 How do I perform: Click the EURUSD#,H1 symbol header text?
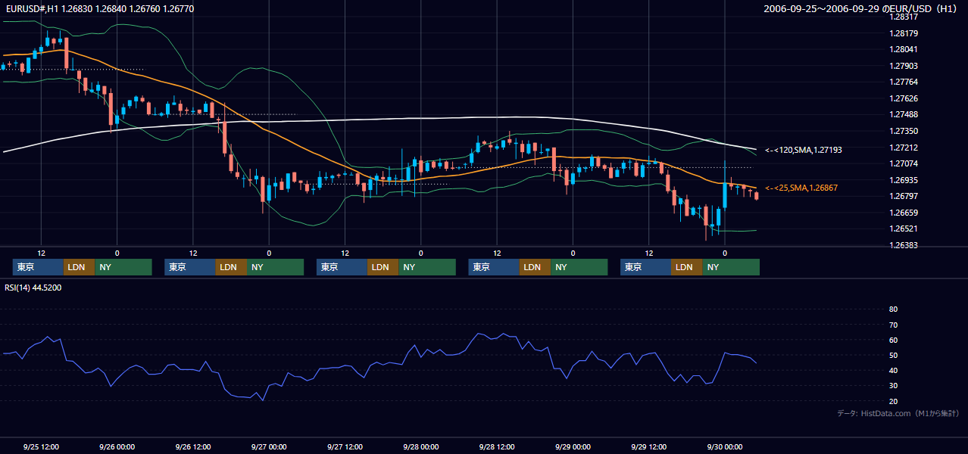click(99, 8)
